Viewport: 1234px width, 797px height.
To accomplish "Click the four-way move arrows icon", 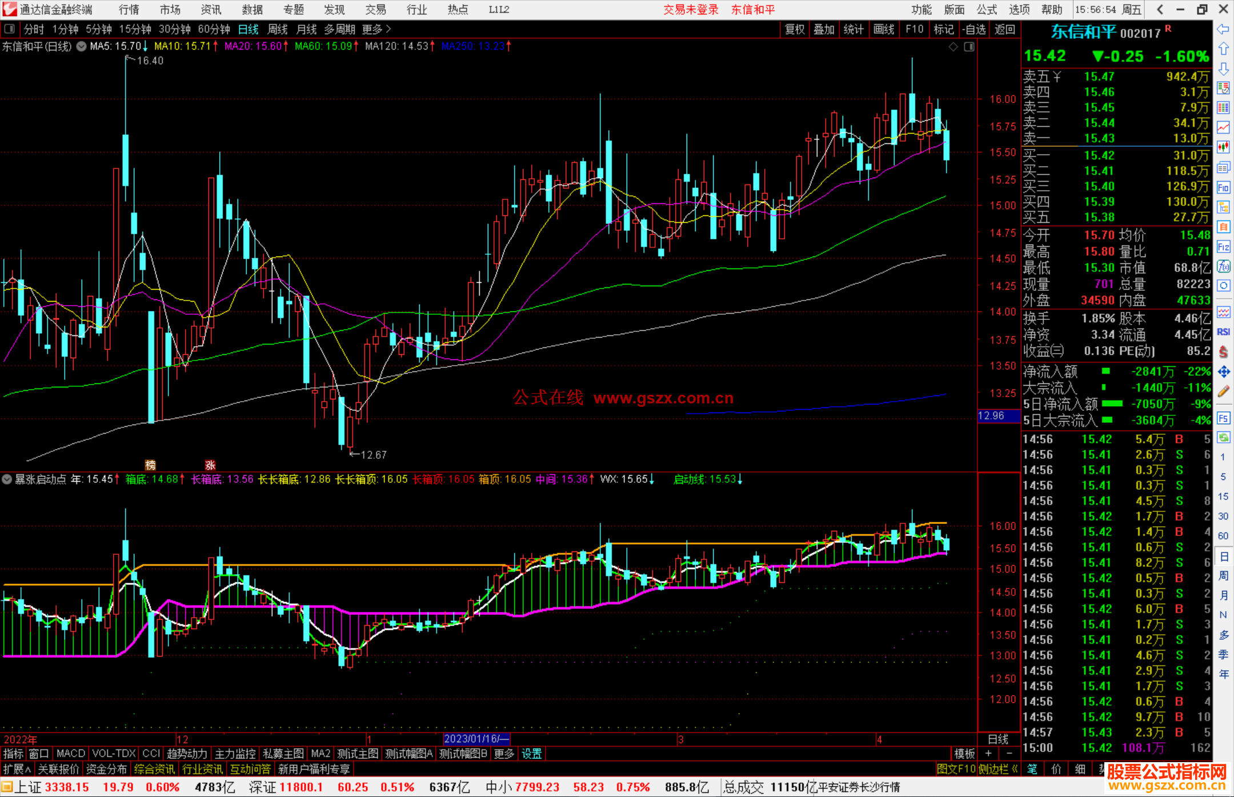I will pos(1223,372).
